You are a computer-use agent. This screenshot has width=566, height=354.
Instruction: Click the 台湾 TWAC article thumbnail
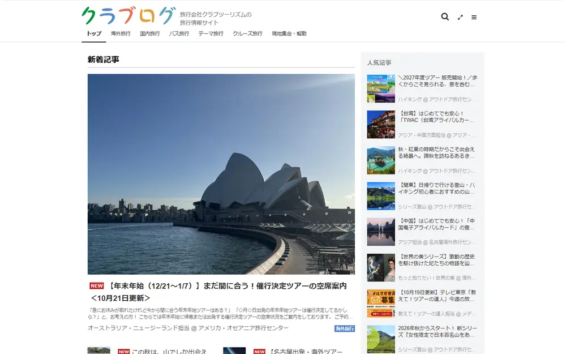(381, 124)
